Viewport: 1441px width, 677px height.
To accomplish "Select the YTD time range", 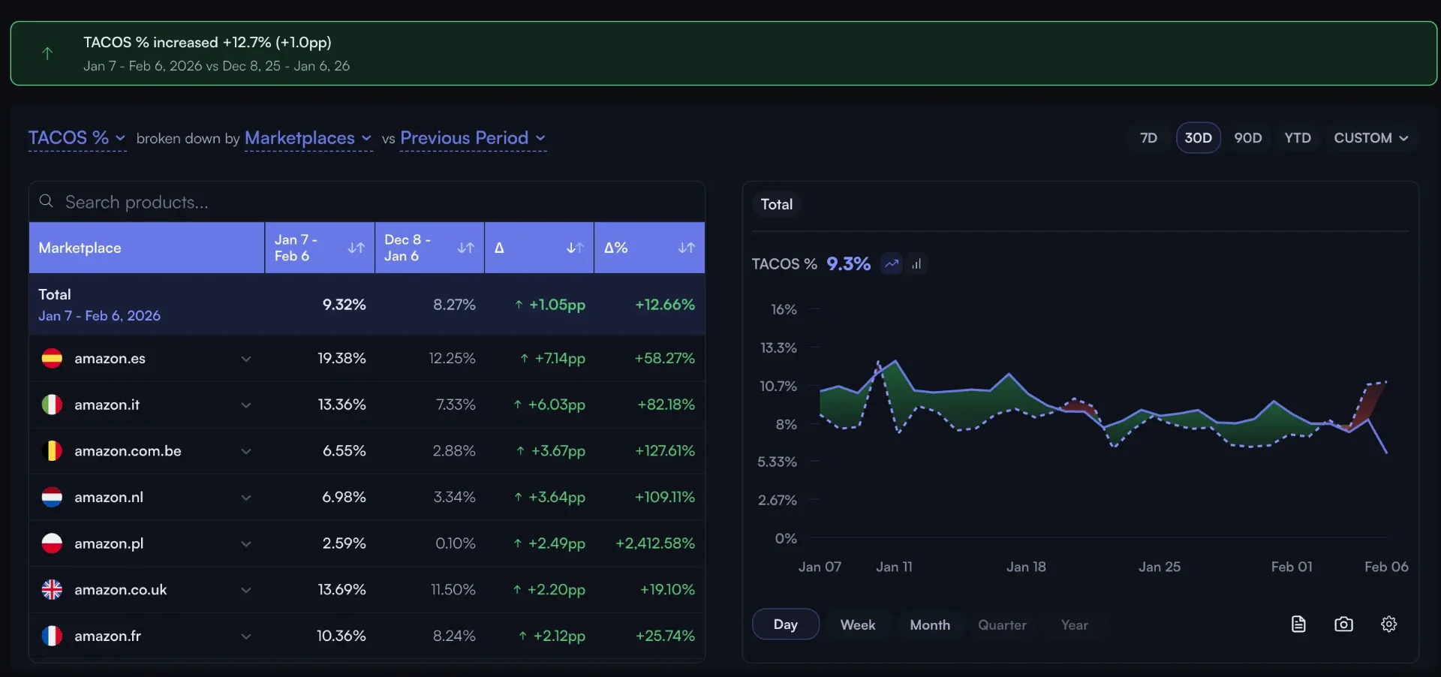I will point(1297,138).
